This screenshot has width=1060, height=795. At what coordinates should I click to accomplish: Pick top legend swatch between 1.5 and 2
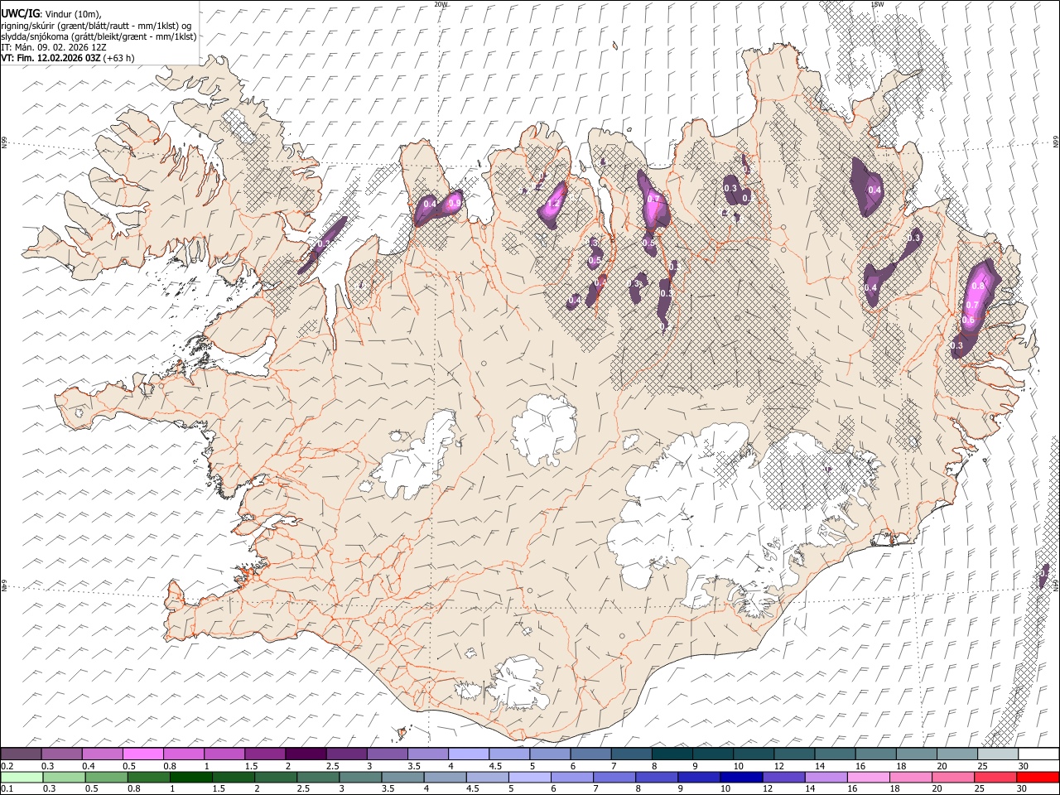tap(265, 754)
